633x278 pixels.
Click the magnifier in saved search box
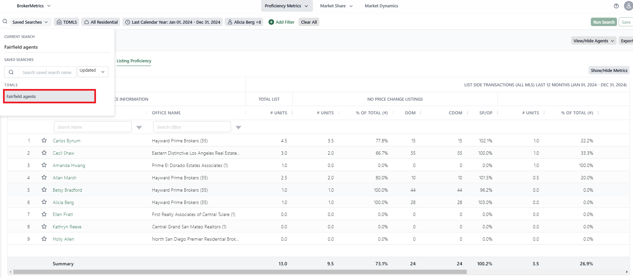tap(11, 72)
